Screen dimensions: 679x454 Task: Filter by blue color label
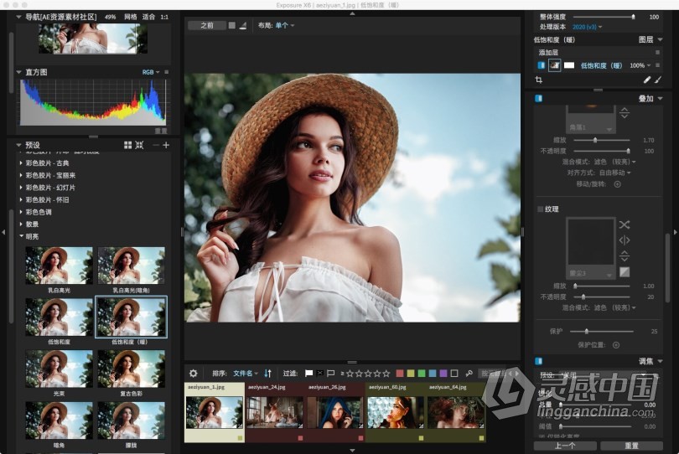click(x=433, y=373)
